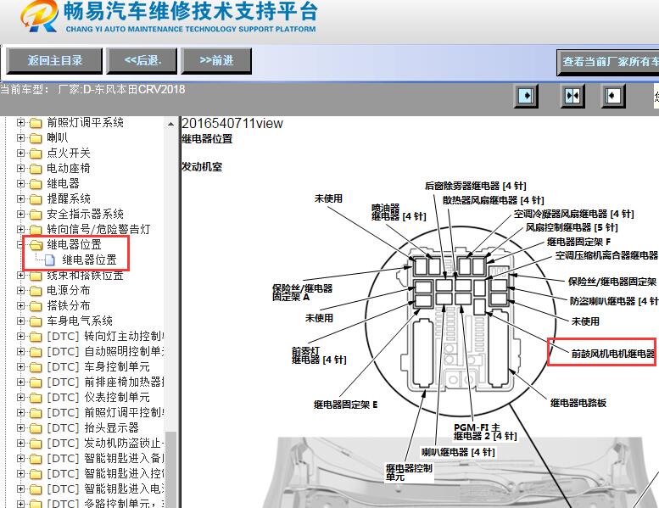Click the 喇叭继电器 [4 针] label
The image size is (659, 508).
pyautogui.click(x=458, y=452)
